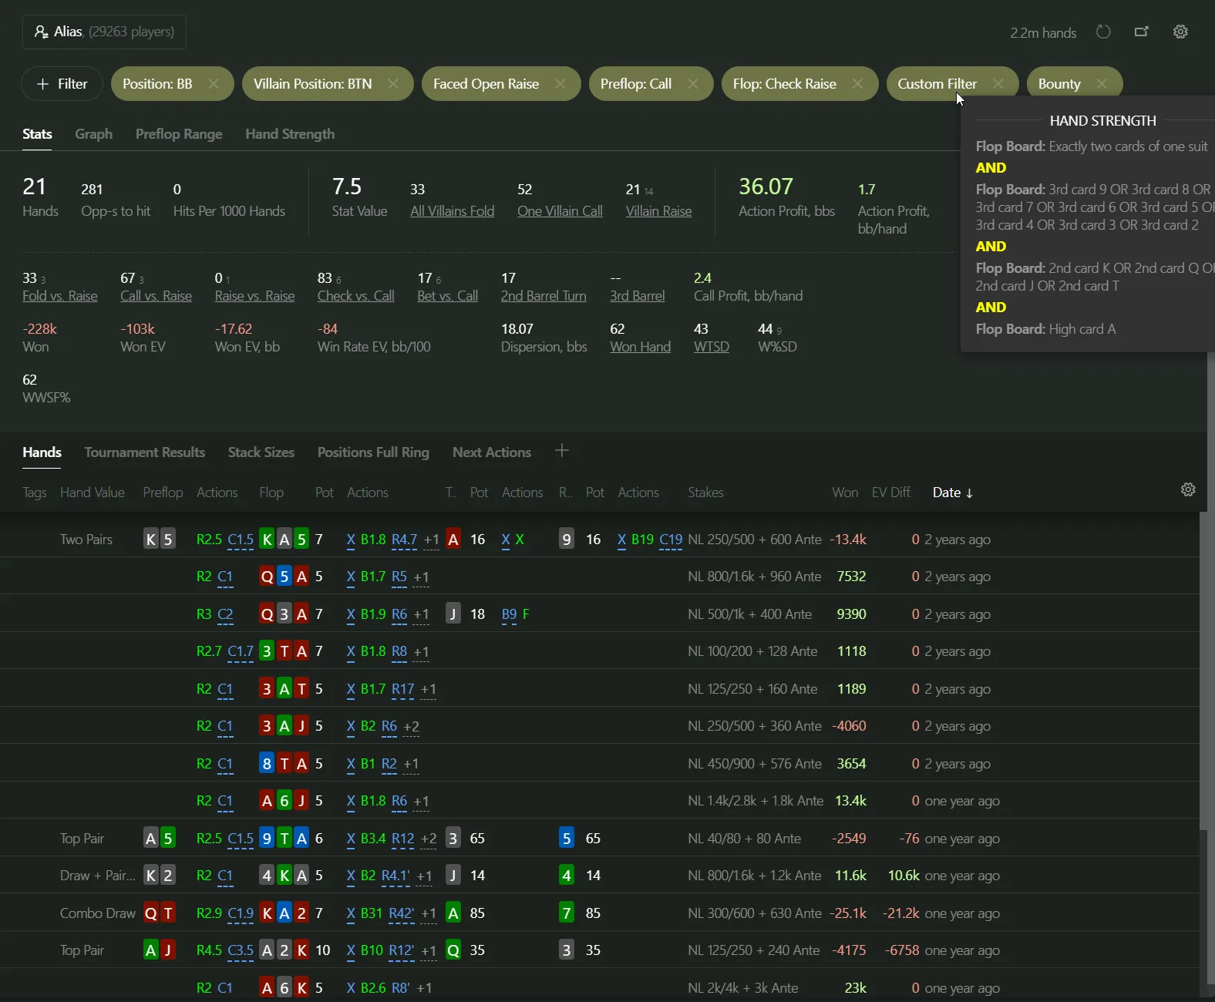Click the export/share icon at top right
Image resolution: width=1215 pixels, height=1002 pixels.
tap(1142, 32)
